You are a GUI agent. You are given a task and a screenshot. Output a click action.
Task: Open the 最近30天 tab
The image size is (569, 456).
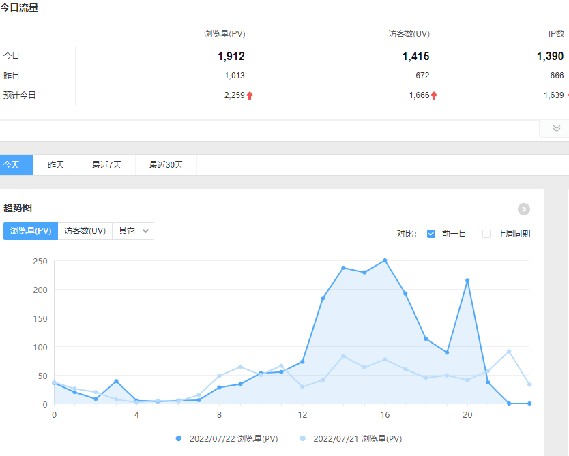coord(166,165)
